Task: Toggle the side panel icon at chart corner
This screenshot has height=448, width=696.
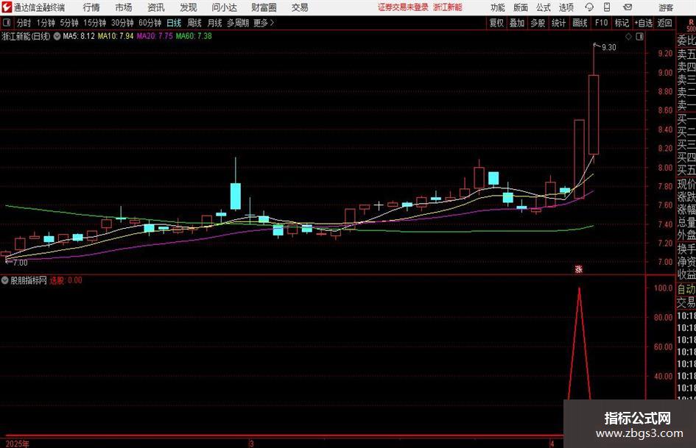Action: click(x=639, y=37)
